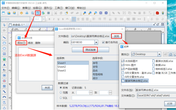The image size is (176, 110).
Task: Click 删除 in database settings
Action: [38, 43]
